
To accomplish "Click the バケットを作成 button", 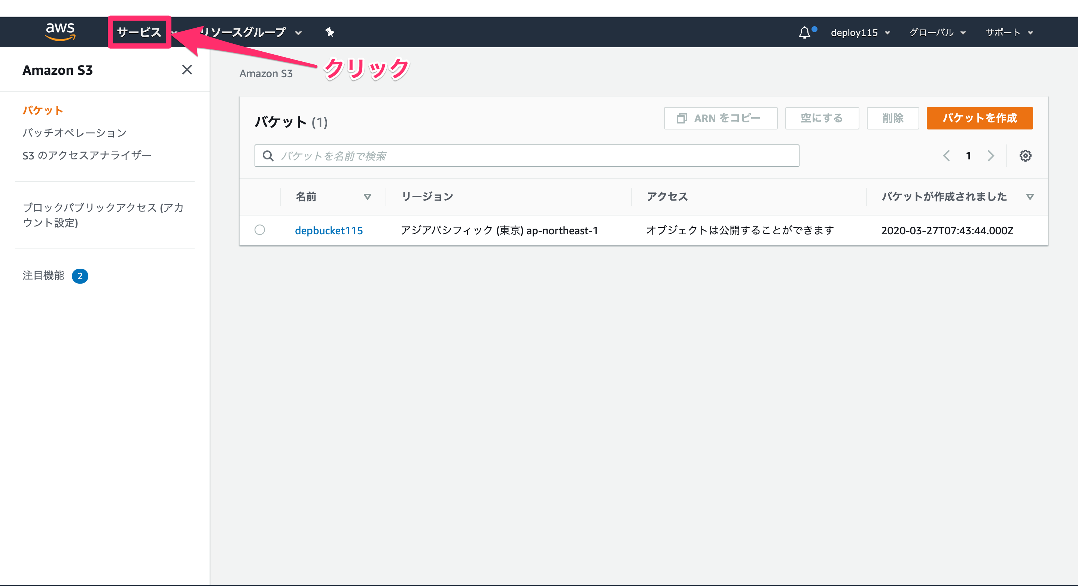I will [979, 118].
